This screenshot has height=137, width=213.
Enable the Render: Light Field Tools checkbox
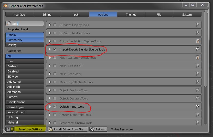[x=55, y=115]
